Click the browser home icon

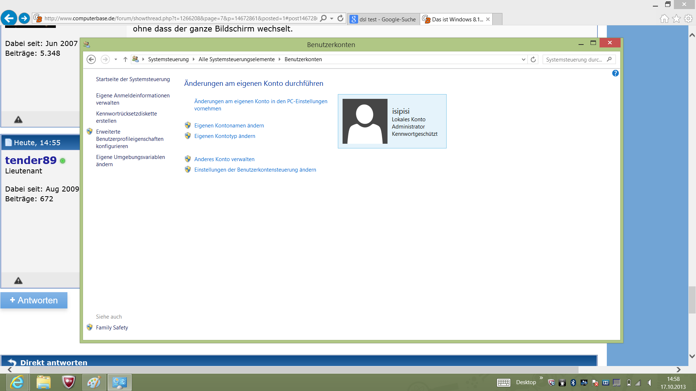pyautogui.click(x=664, y=19)
